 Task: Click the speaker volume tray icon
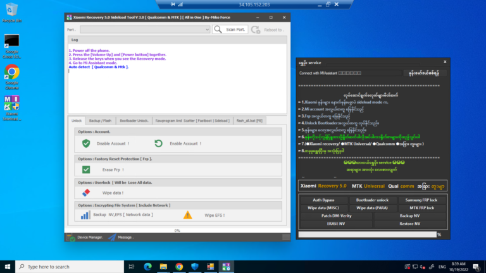pyautogui.click(x=423, y=267)
